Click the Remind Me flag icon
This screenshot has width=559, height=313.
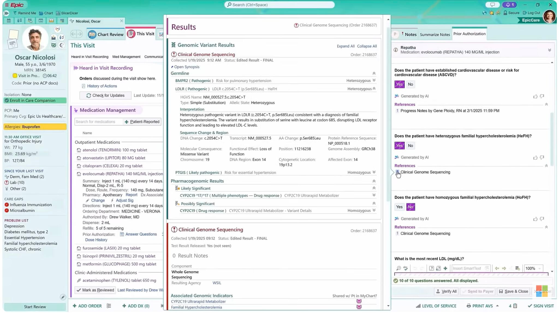pos(15,13)
